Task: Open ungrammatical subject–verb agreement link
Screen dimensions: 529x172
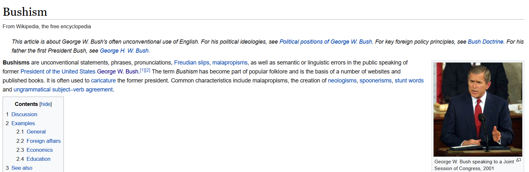Action: click(x=63, y=90)
